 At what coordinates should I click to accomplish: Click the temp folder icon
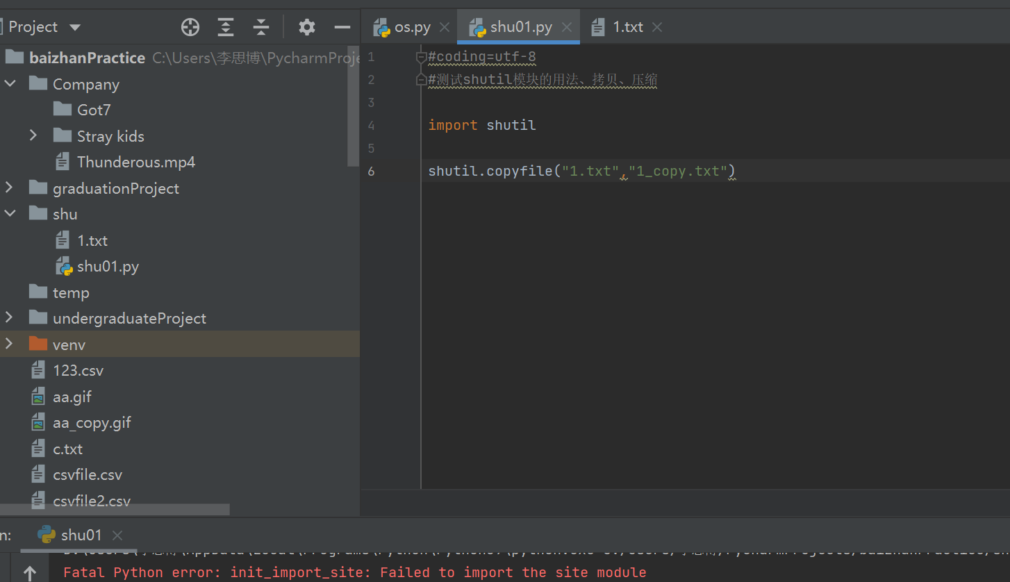coord(38,292)
